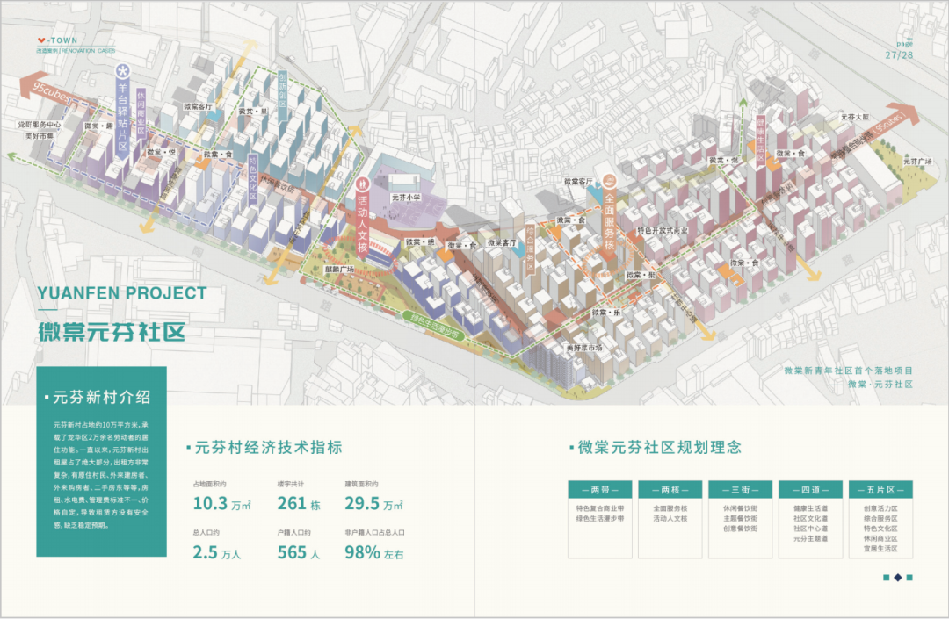This screenshot has height=619, width=949.
Task: Click 健康生活道 in the 四道 list
Action: pyautogui.click(x=810, y=508)
